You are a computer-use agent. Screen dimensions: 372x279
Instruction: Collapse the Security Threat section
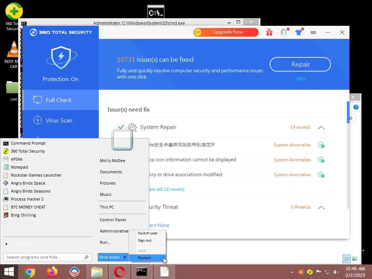click(x=321, y=207)
